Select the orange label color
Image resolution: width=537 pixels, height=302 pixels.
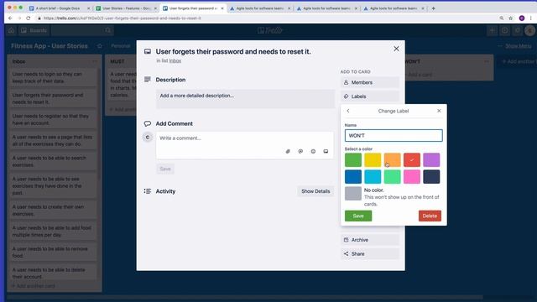tap(392, 160)
